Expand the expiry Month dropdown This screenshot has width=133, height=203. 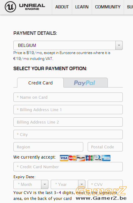(x=31, y=184)
